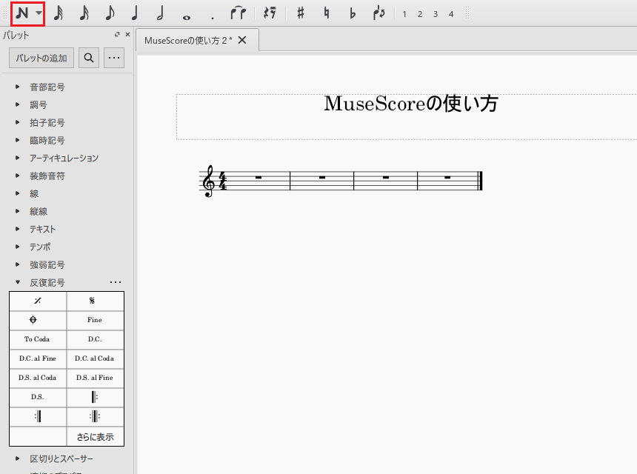Open the palette panel more options button
637x474 pixels.
point(114,58)
